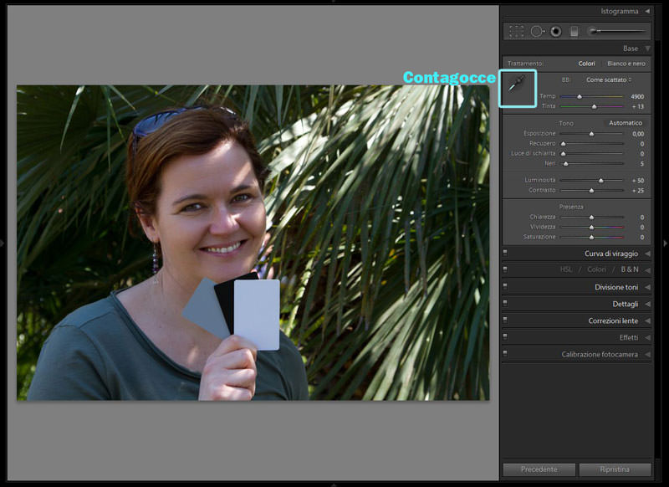Viewport: 669px width, 487px height.
Task: Open the Graduated Filter tool
Action: click(x=574, y=31)
